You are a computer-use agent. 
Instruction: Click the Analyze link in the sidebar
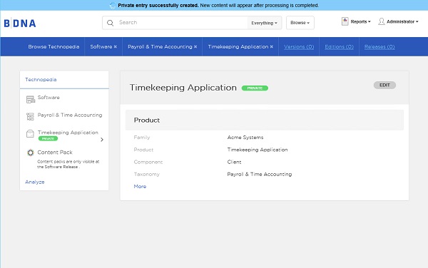click(x=35, y=182)
